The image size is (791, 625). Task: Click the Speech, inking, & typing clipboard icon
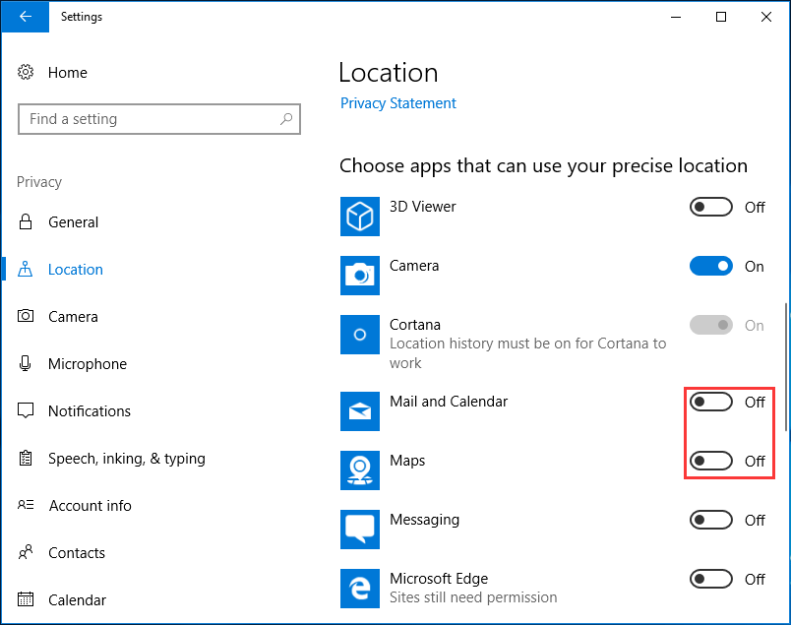coord(26,458)
